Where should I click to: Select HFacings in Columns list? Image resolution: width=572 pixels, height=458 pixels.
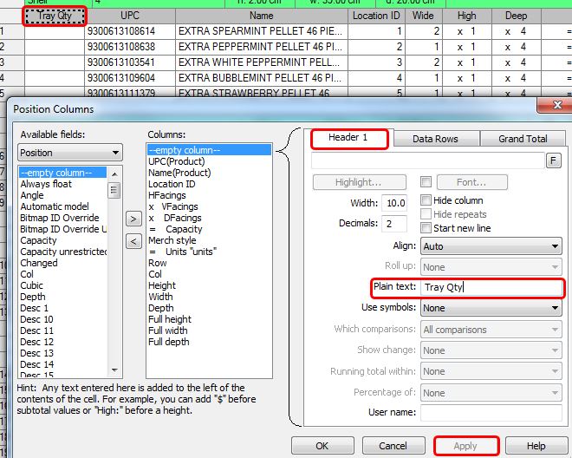tap(167, 195)
